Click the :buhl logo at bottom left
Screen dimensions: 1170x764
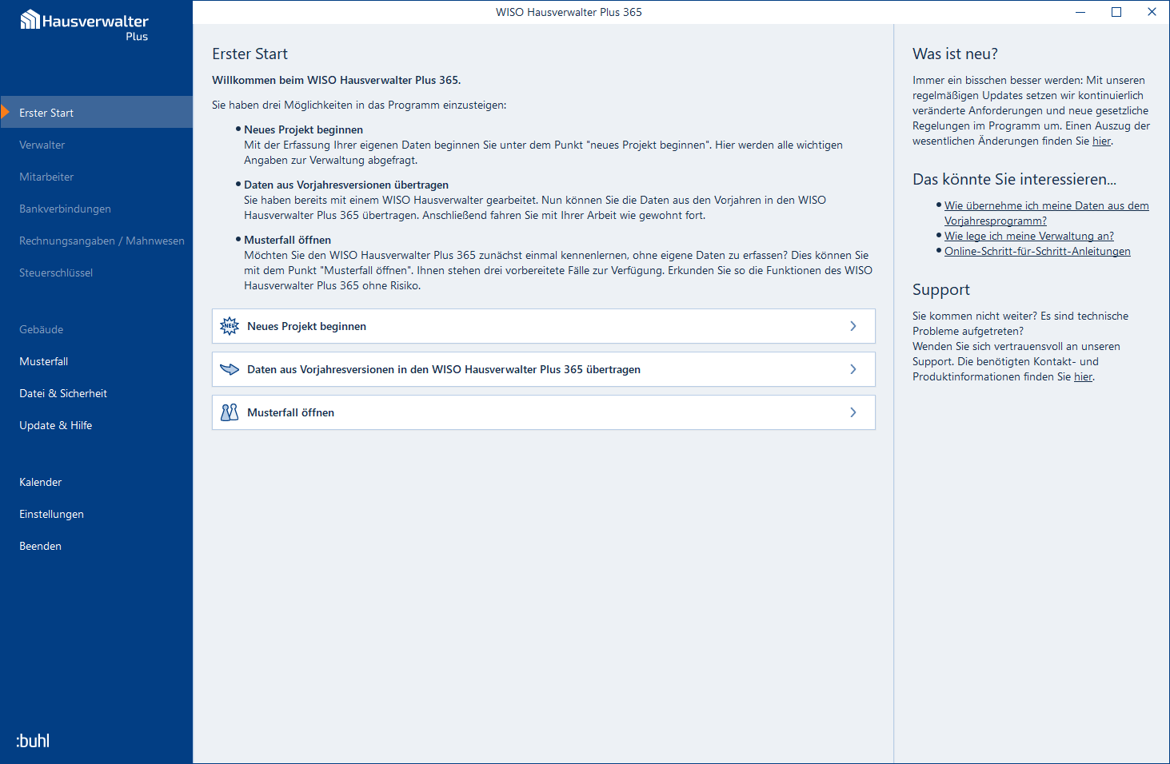pyautogui.click(x=33, y=741)
